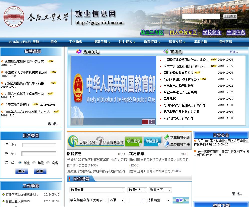
Task: Open 资料下载 in navigation bar
Action: pos(225,42)
